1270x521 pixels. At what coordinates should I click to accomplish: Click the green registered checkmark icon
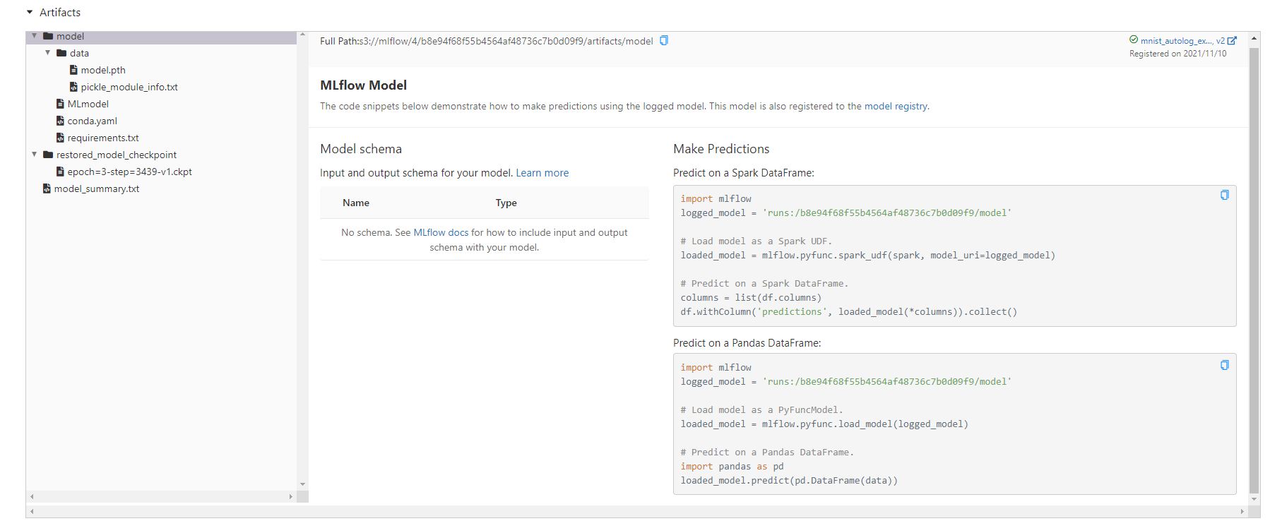(x=1134, y=40)
